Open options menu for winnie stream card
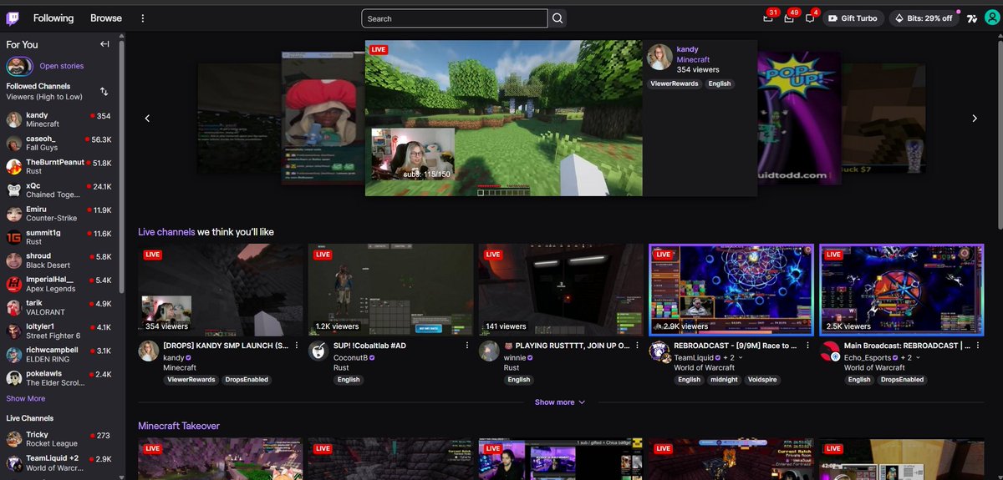 637,345
